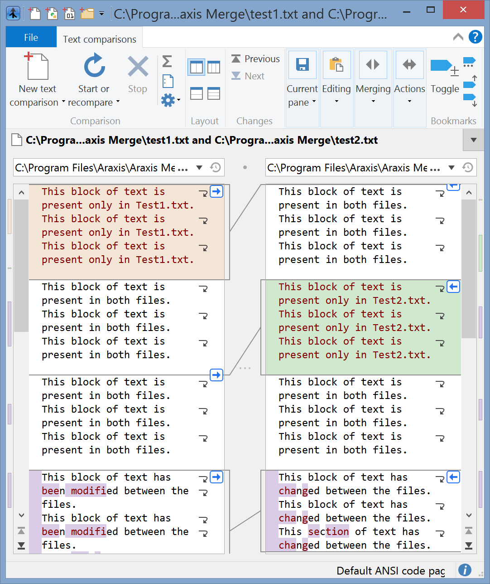Merge the Test1.txt block rightward via blue arrow
Image resolution: width=490 pixels, height=584 pixels.
(x=216, y=191)
